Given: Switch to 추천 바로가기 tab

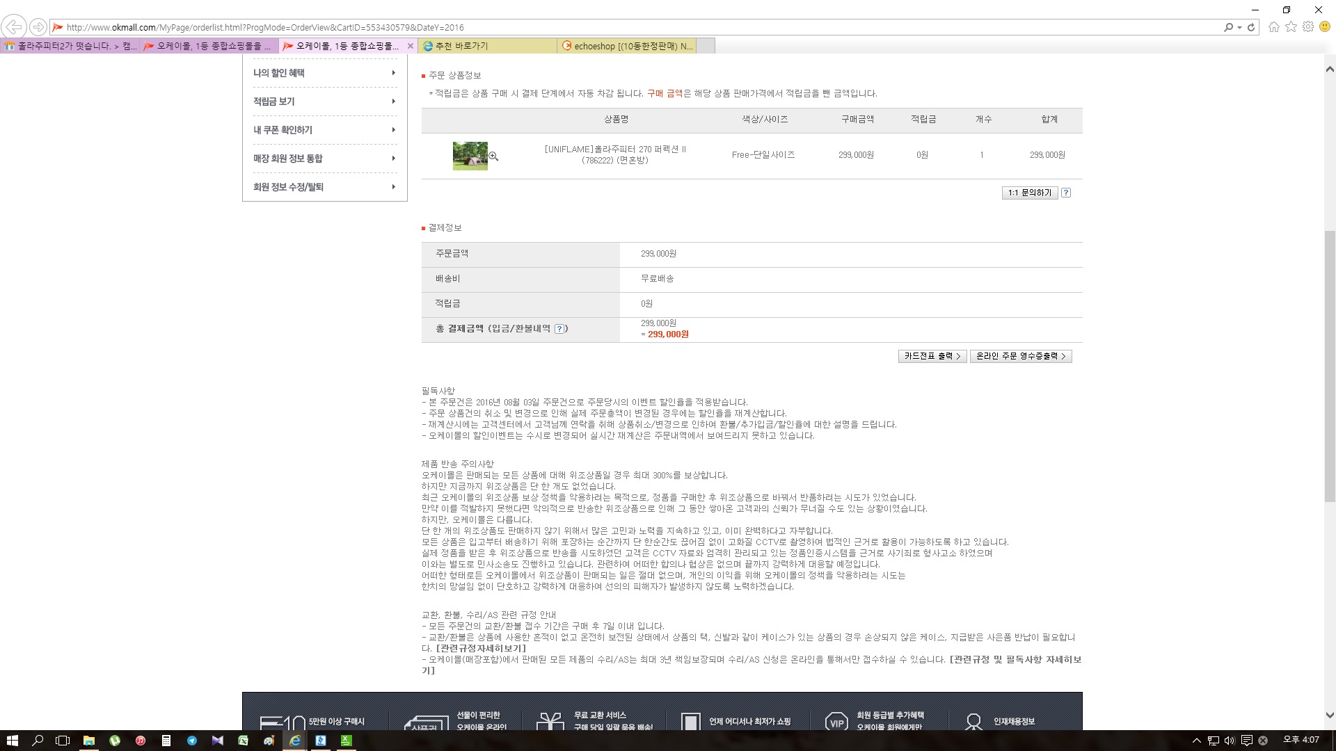Looking at the screenshot, I should [x=487, y=46].
